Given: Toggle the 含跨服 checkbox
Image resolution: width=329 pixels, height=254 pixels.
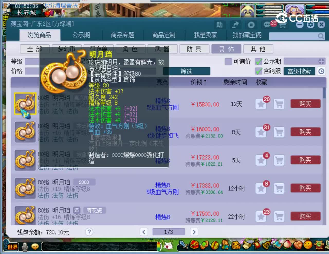Looking at the screenshot, I should click(x=259, y=71).
